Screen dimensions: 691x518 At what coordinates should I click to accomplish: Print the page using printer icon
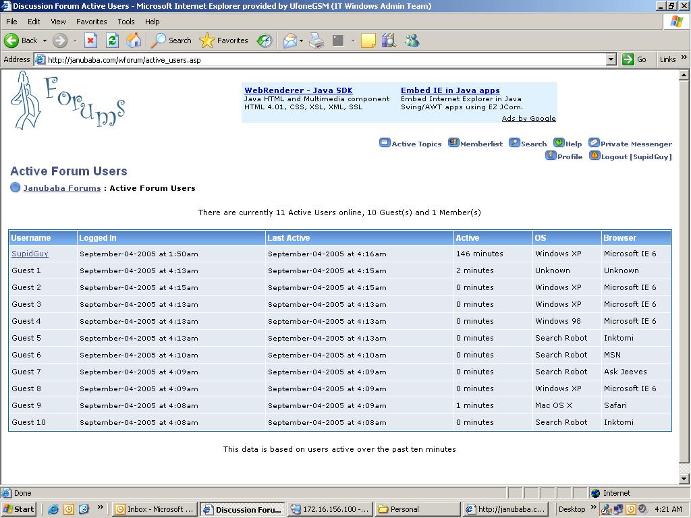(x=316, y=40)
